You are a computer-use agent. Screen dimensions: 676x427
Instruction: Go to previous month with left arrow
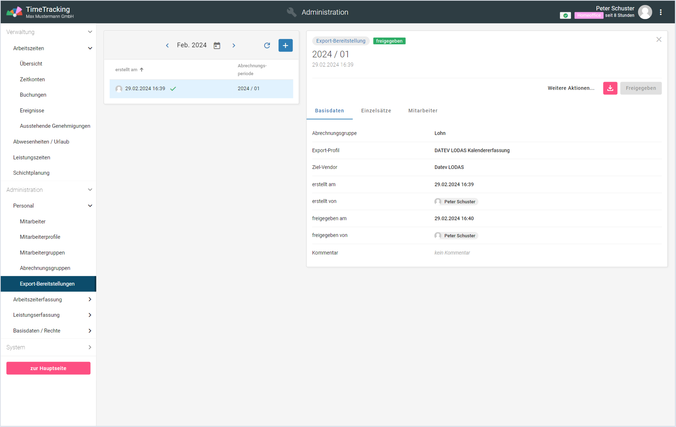coord(167,45)
